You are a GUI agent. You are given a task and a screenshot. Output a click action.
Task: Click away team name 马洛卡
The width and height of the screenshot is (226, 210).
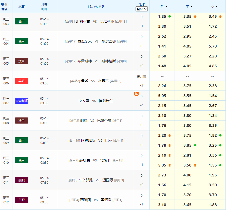click(105, 160)
